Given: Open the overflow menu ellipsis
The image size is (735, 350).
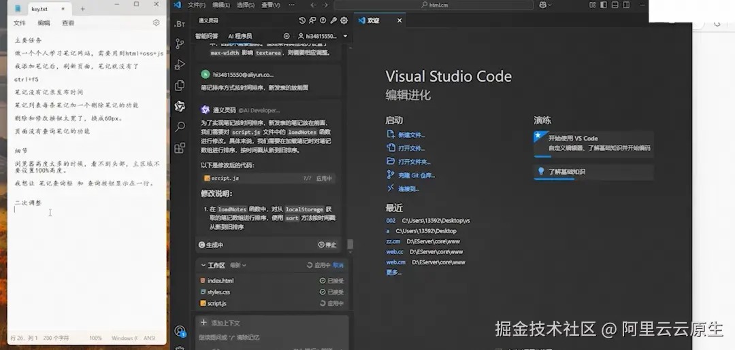Looking at the screenshot, I should 291,5.
